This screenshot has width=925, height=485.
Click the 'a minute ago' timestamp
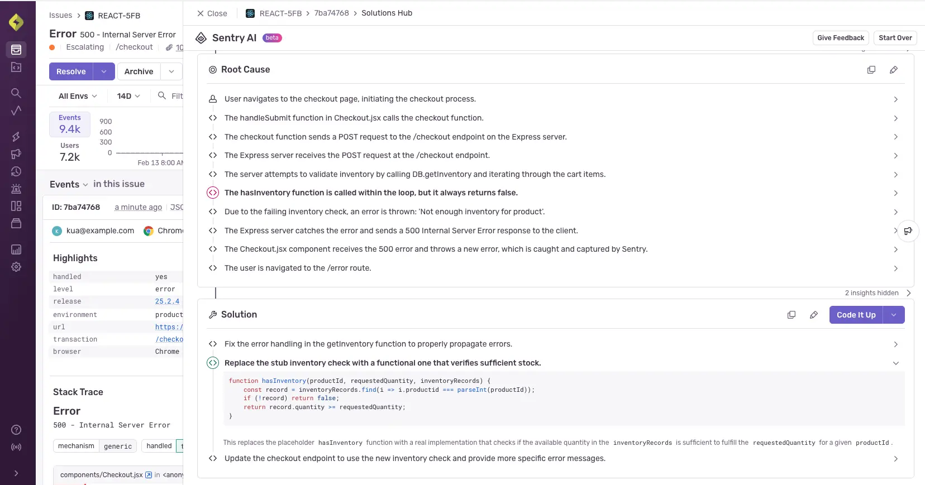(138, 207)
